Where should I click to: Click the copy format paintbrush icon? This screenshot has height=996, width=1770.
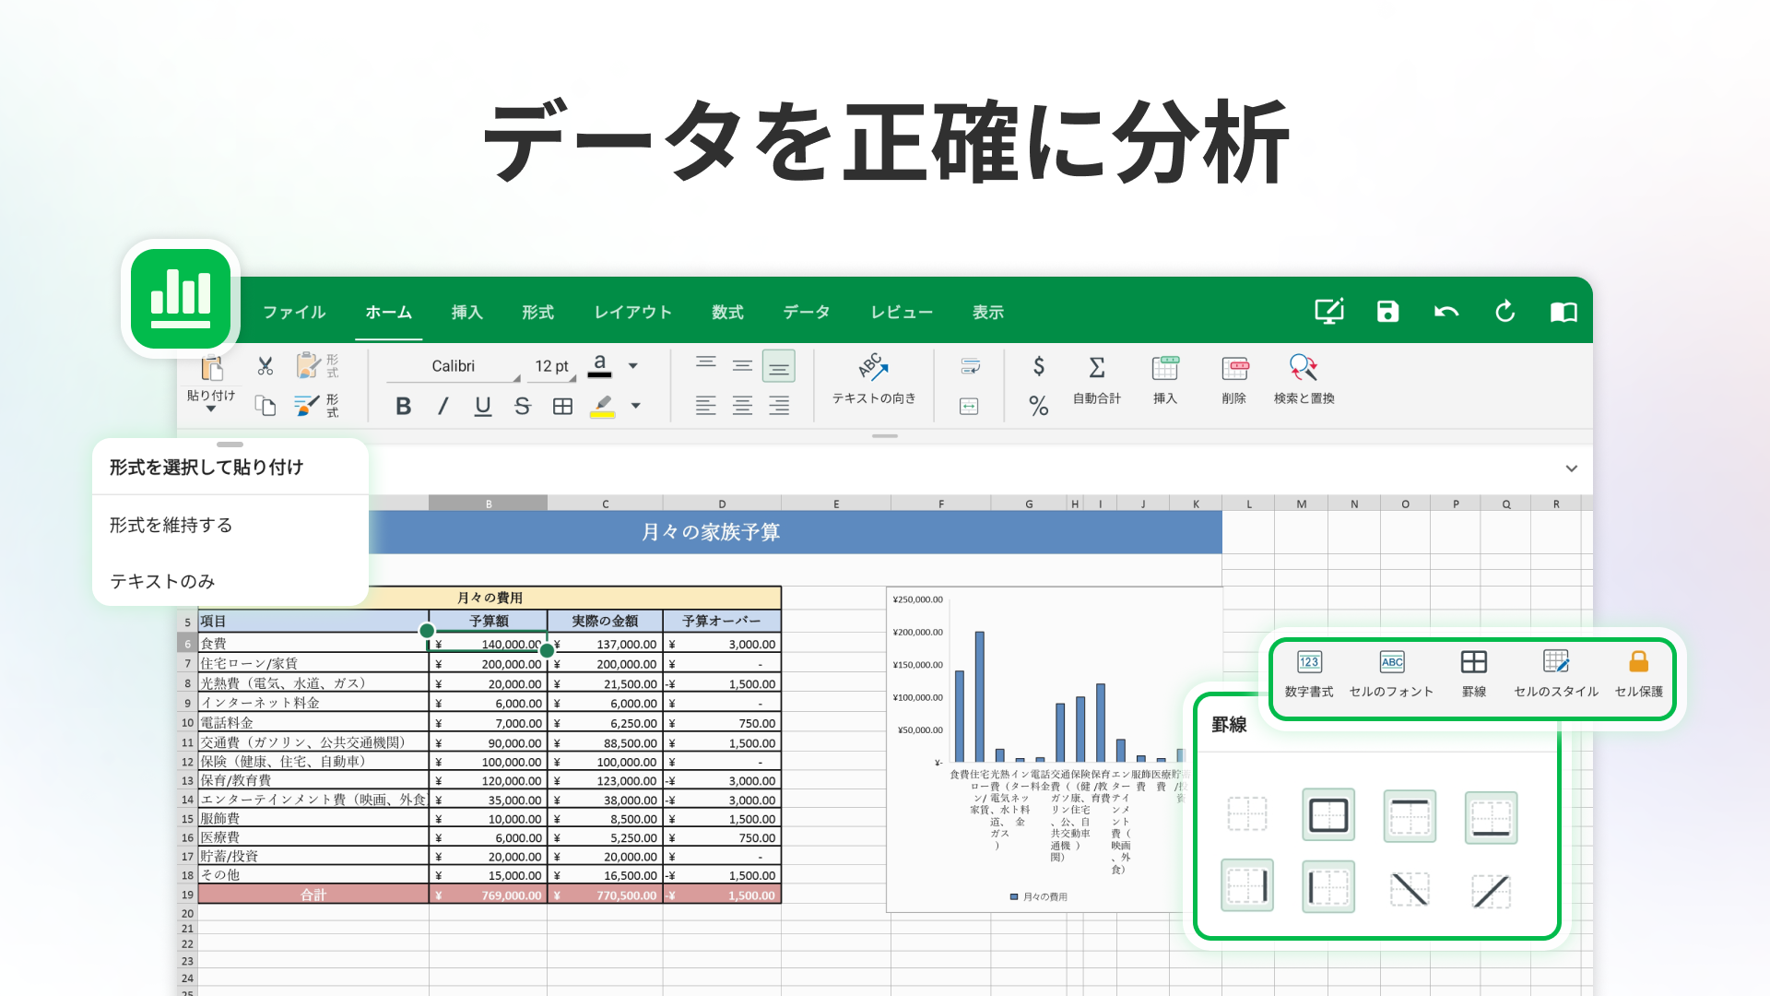coord(317,406)
